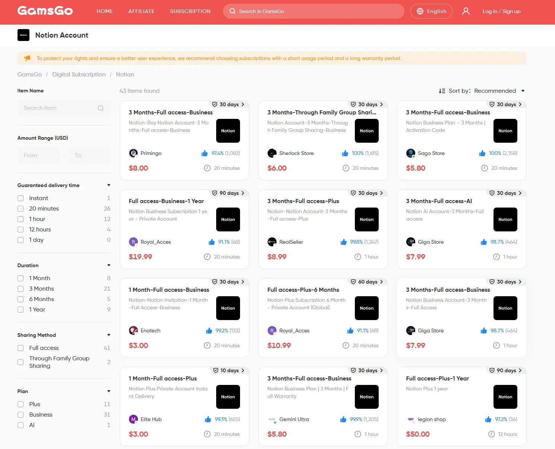Open Full access-Plus-1 Year listing title
The image size is (555, 449).
tap(437, 379)
